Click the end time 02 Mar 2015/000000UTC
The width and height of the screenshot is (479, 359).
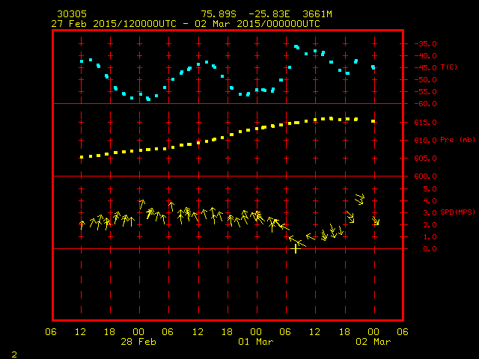pyautogui.click(x=257, y=24)
